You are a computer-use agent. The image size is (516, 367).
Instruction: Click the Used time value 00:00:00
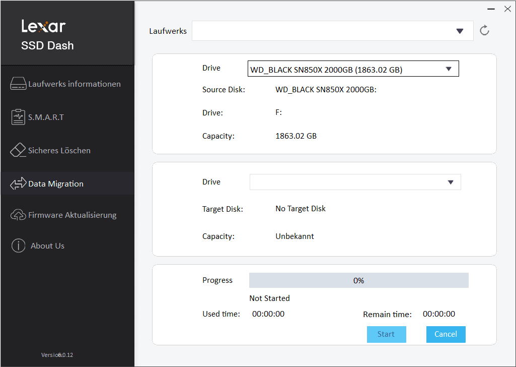pyautogui.click(x=268, y=314)
